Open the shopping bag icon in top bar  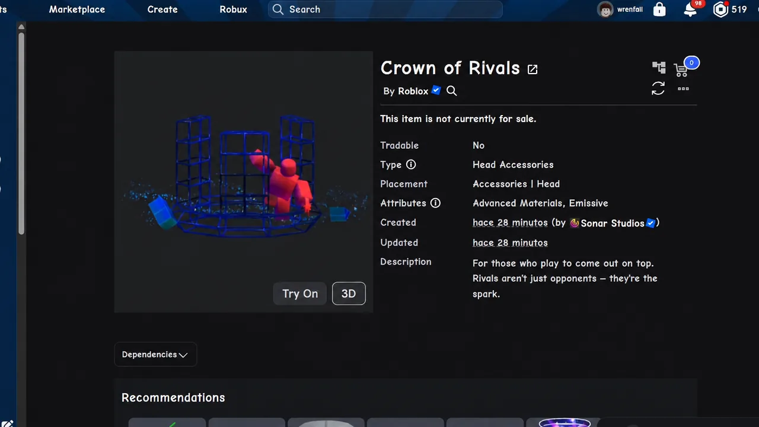659,9
